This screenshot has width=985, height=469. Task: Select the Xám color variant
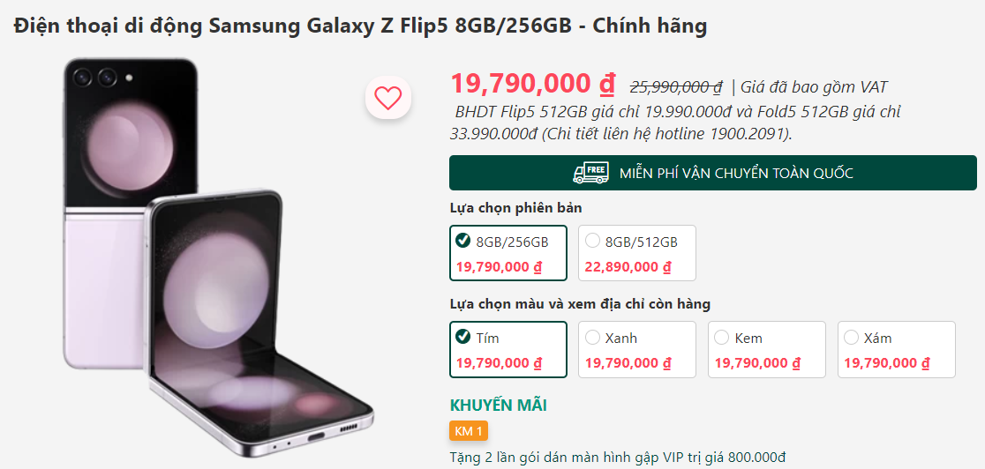point(897,350)
